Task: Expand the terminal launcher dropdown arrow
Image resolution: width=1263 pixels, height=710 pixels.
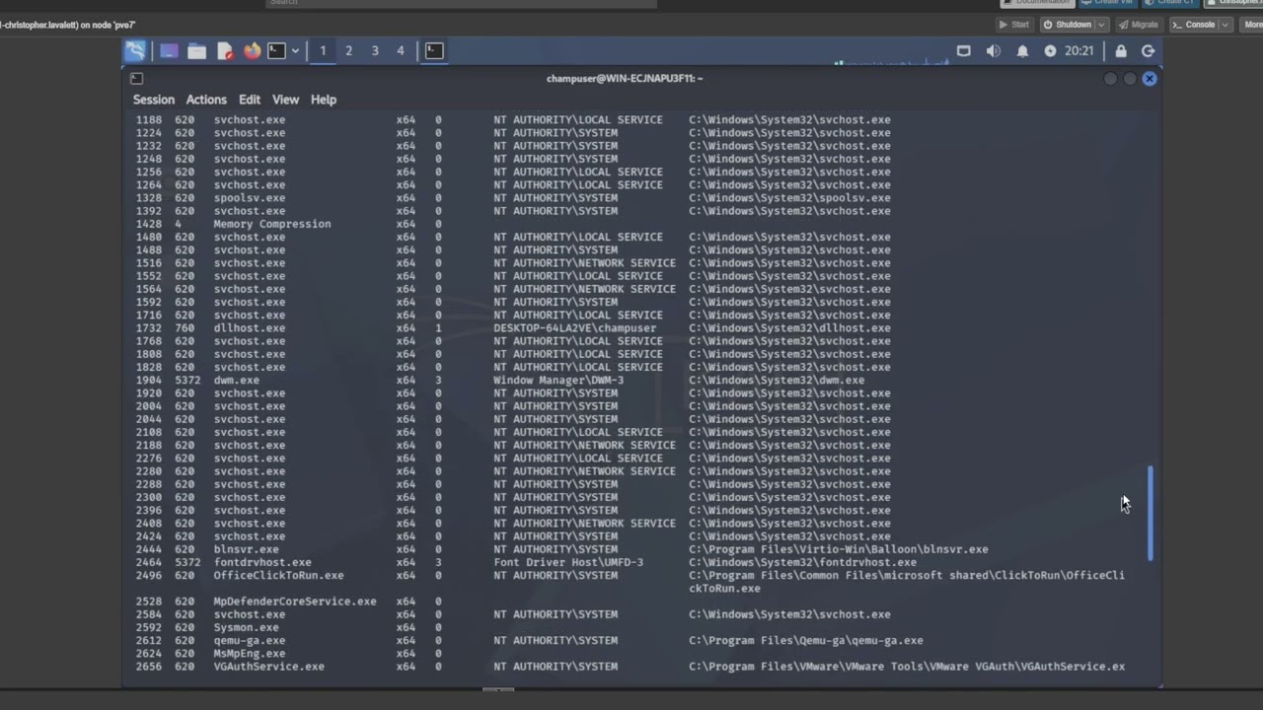Action: point(295,51)
